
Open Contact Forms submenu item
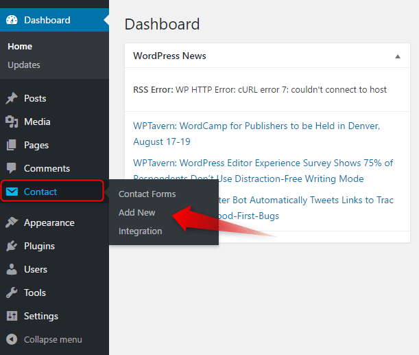pos(147,194)
